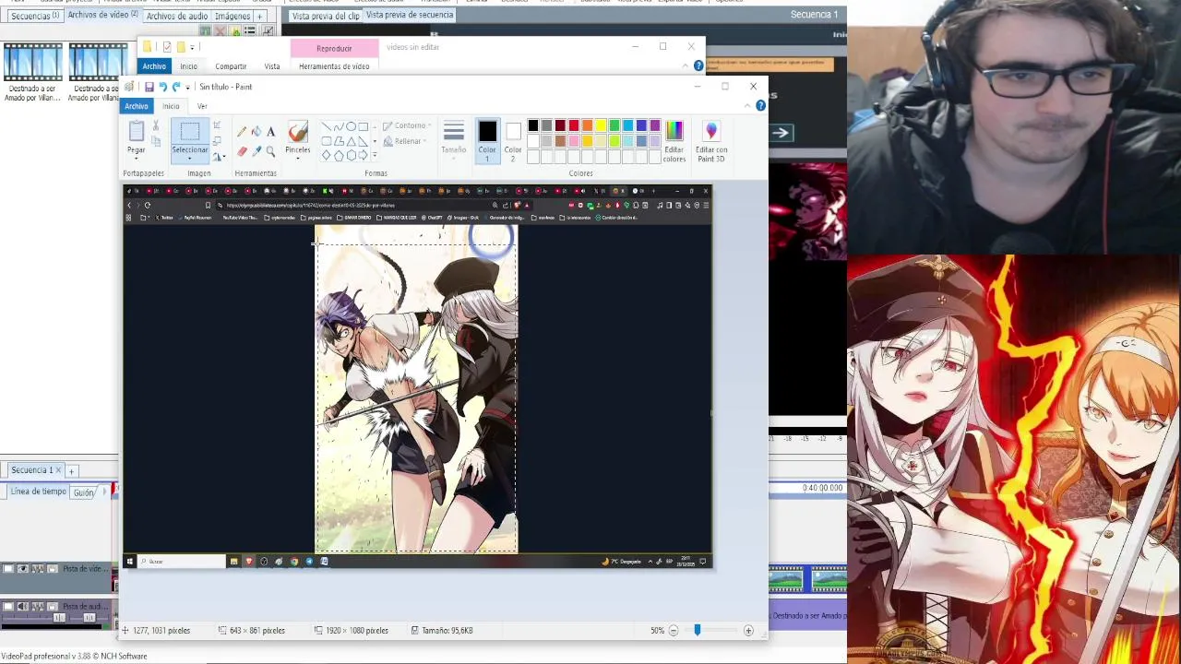Expand the Formas shapes gallery

[x=375, y=155]
